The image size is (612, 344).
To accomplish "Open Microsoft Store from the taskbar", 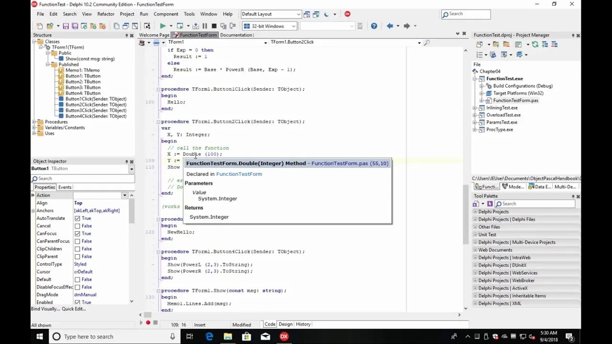I will [247, 336].
